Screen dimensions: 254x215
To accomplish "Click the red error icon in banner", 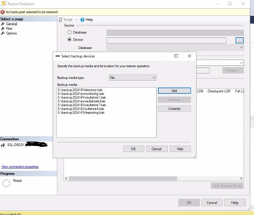I will point(3,12).
